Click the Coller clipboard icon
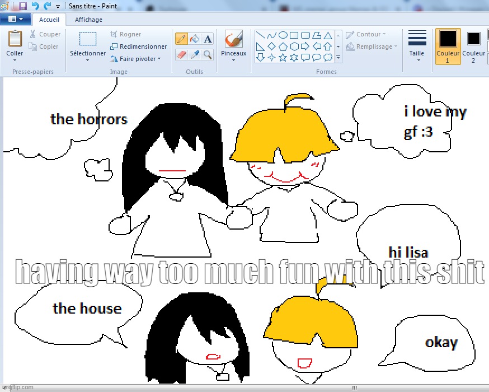 tap(15, 39)
